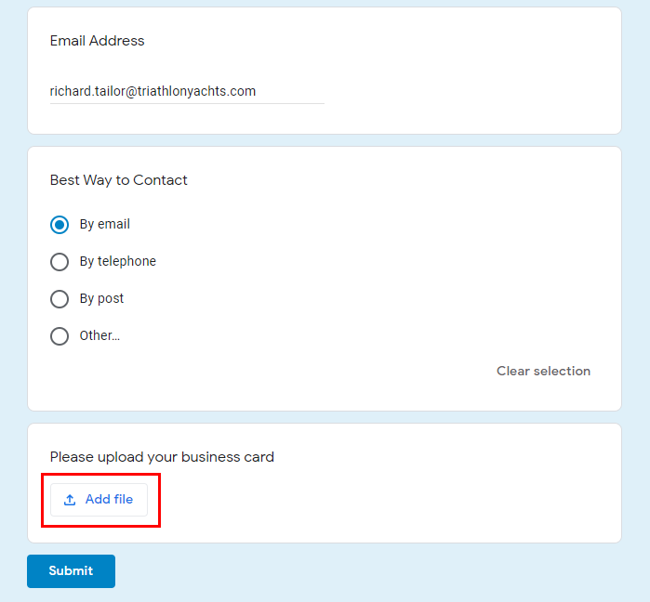This screenshot has height=602, width=650.
Task: Click the Clear selection link
Action: coord(543,371)
